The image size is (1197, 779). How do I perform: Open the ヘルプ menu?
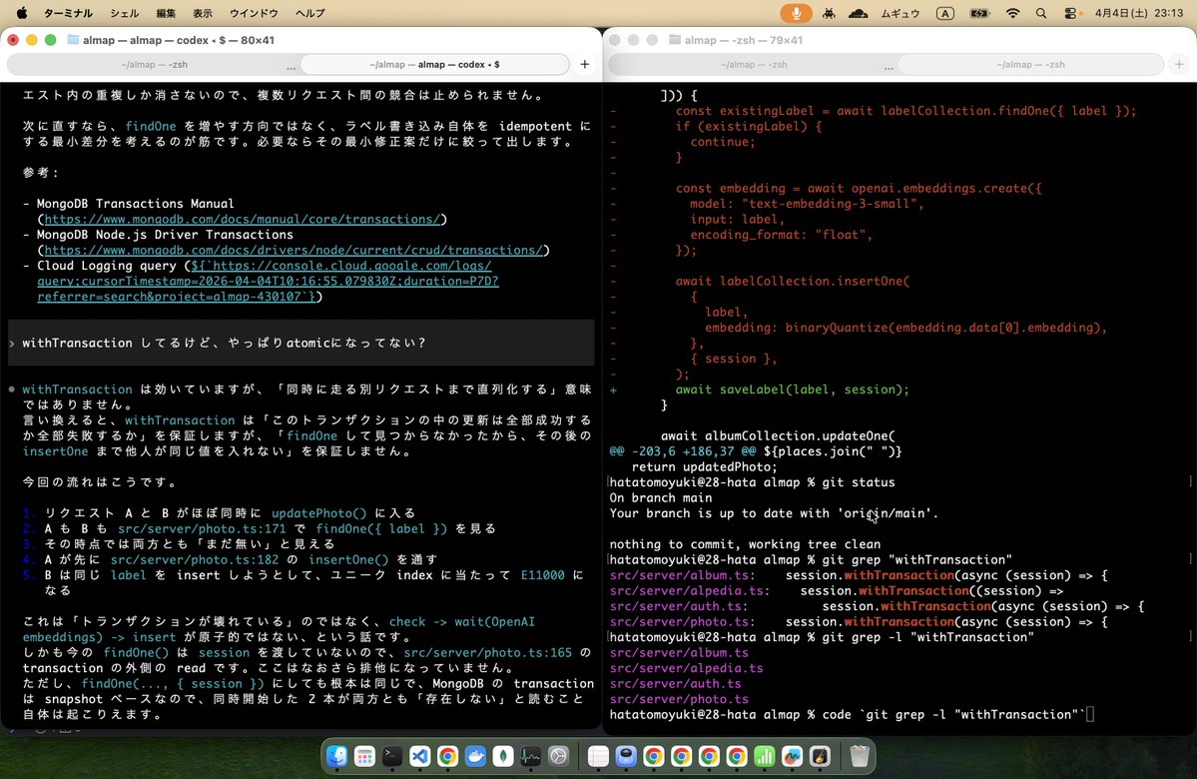pyautogui.click(x=309, y=13)
